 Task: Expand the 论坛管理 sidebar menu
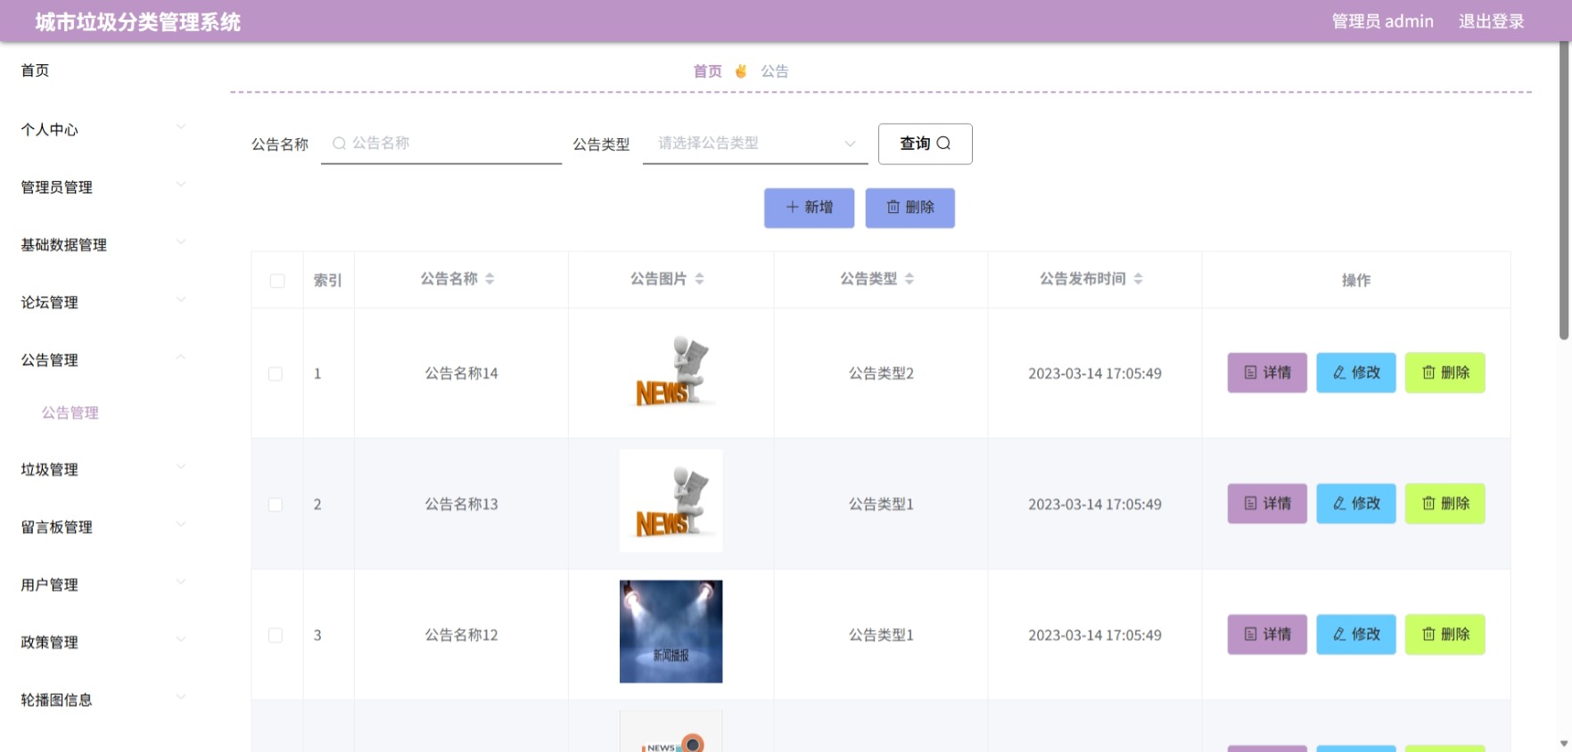[103, 302]
